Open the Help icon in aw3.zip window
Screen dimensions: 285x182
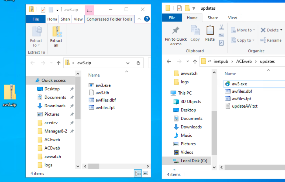[147, 19]
